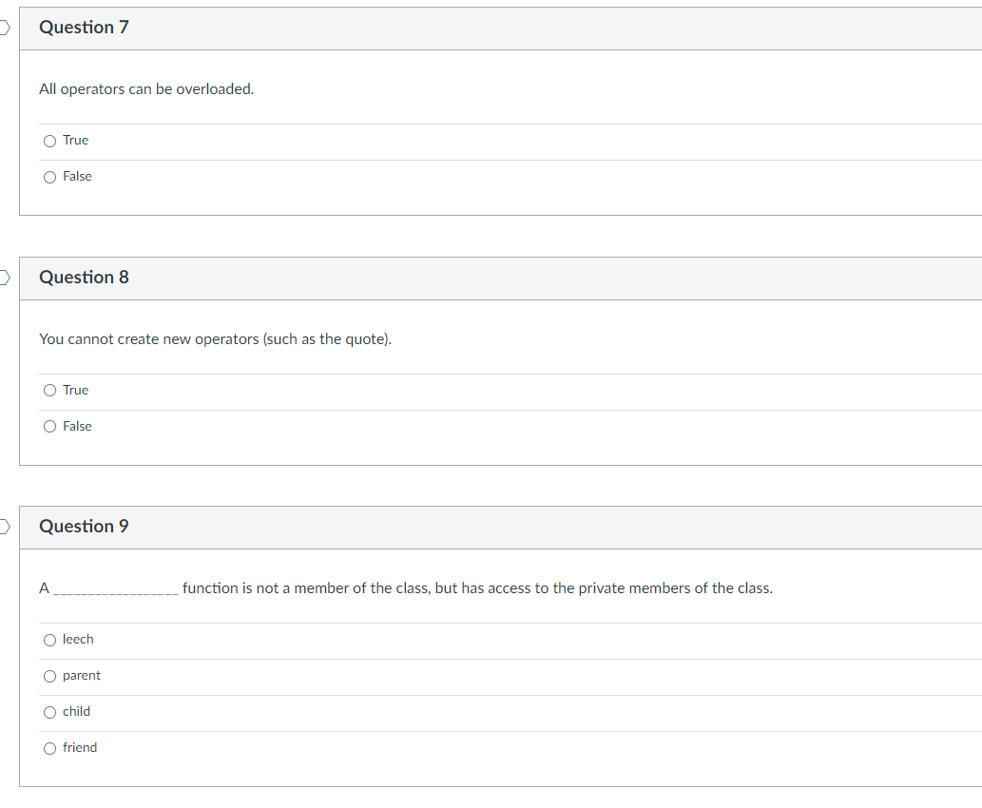This screenshot has height=808, width=982.
Task: Click 'All operators can be overloaded' text
Action: pyautogui.click(x=146, y=89)
